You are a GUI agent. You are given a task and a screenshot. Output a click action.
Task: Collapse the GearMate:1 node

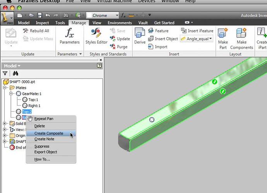[x=11, y=94]
